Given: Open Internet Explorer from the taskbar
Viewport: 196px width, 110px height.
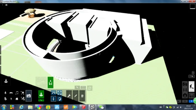Looking at the screenshot, I should click(x=21, y=107).
